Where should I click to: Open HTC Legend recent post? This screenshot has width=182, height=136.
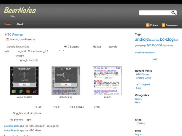143,85
